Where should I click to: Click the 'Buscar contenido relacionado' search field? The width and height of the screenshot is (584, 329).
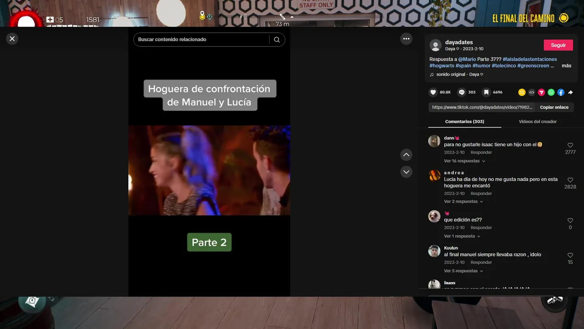tap(201, 40)
